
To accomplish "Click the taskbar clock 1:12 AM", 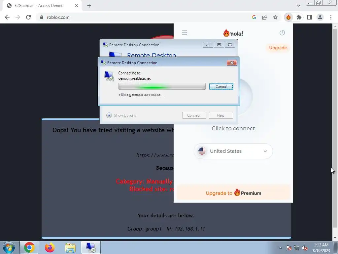I will coord(321,248).
